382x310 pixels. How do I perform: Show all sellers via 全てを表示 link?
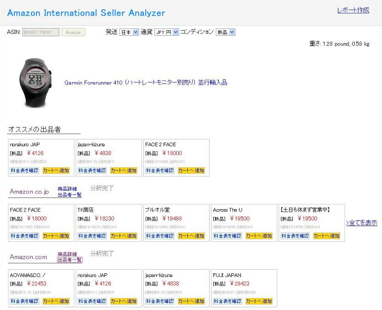tap(362, 223)
